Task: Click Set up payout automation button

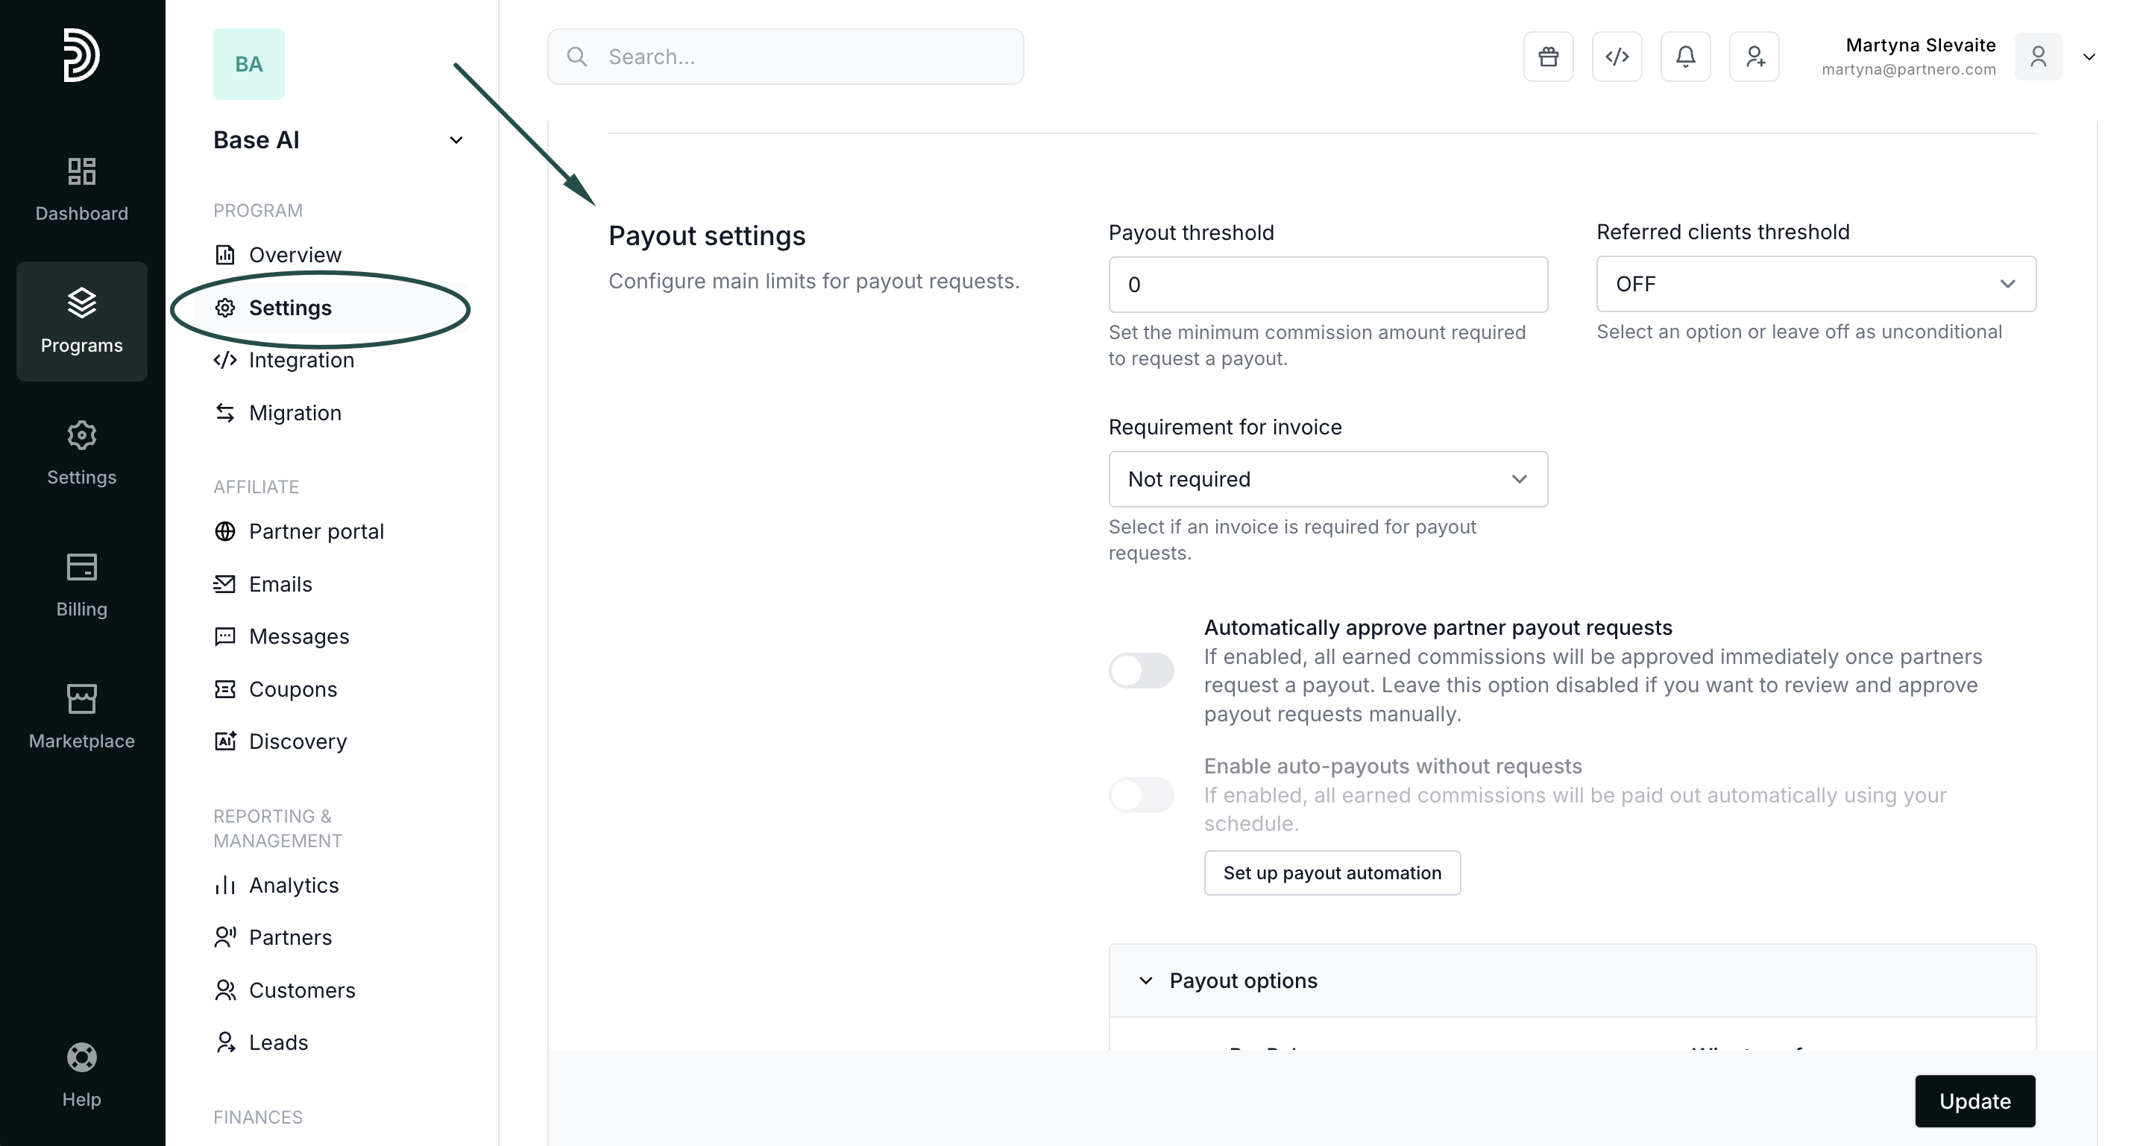Action: coord(1332,873)
